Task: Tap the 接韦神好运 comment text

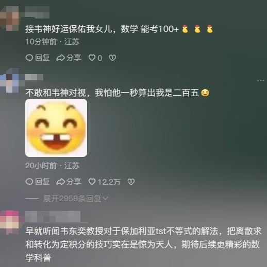Action: [x=120, y=29]
